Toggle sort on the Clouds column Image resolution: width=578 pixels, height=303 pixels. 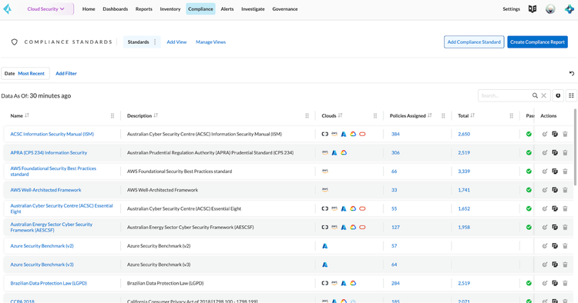(340, 115)
